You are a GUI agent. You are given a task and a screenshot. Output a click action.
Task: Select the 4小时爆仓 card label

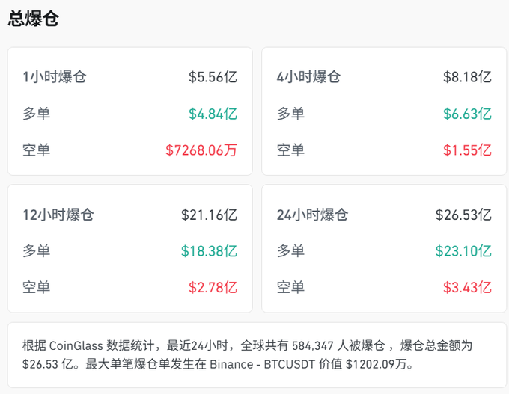tap(308, 76)
